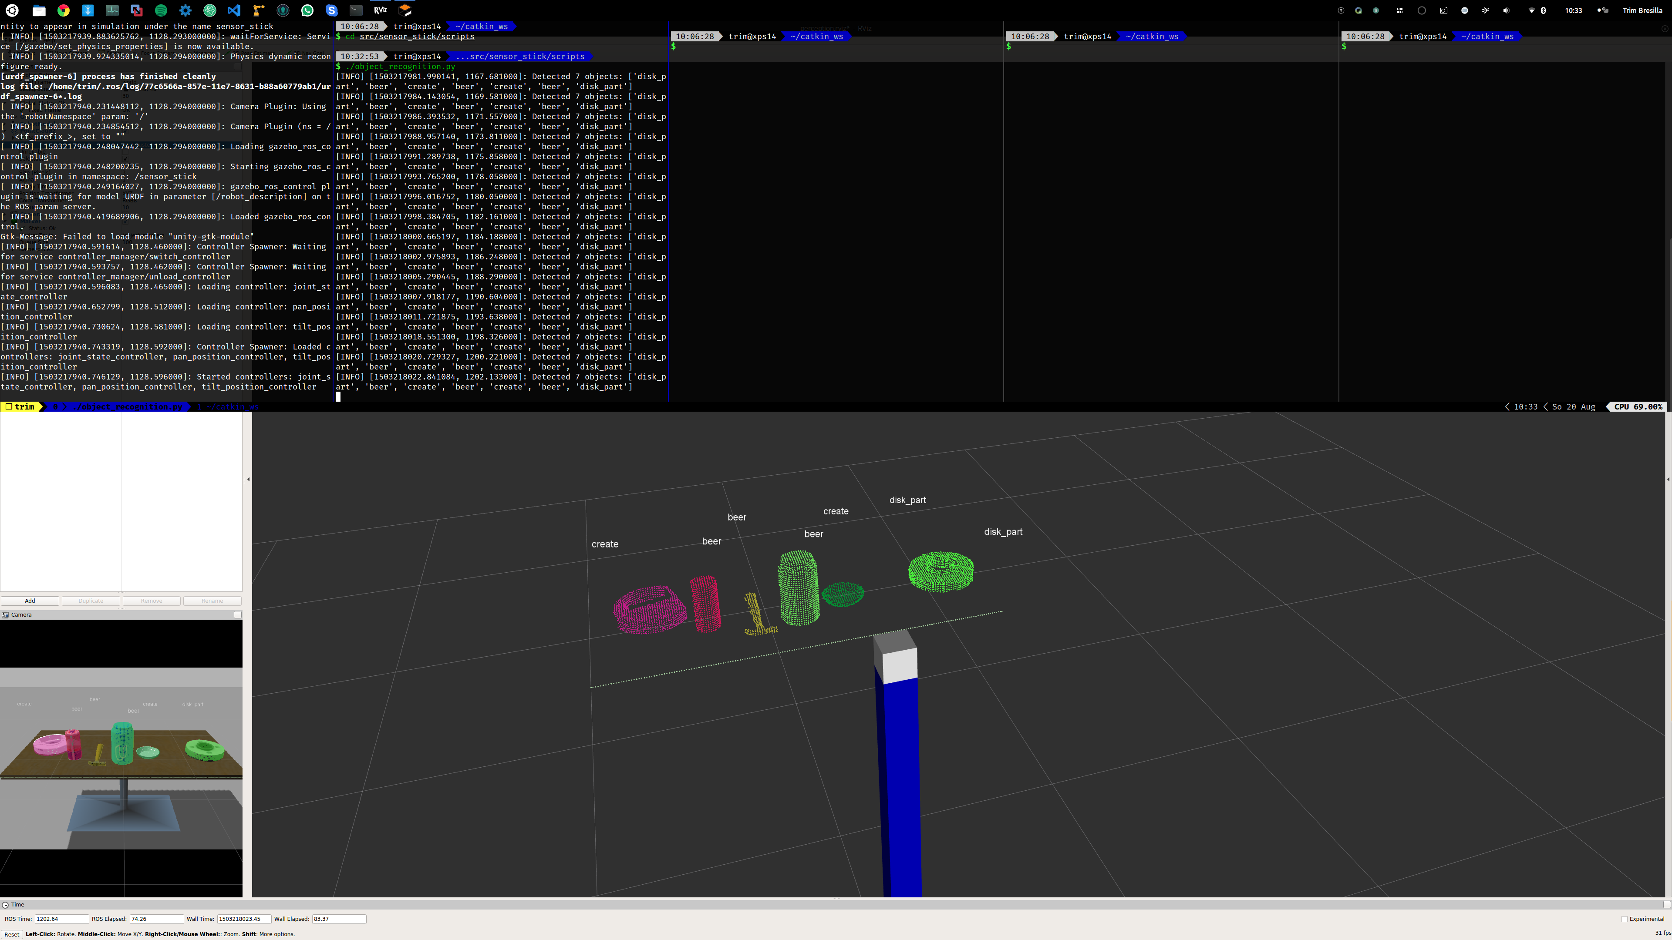
Task: Launch Spotify from the taskbar
Action: click(x=161, y=10)
